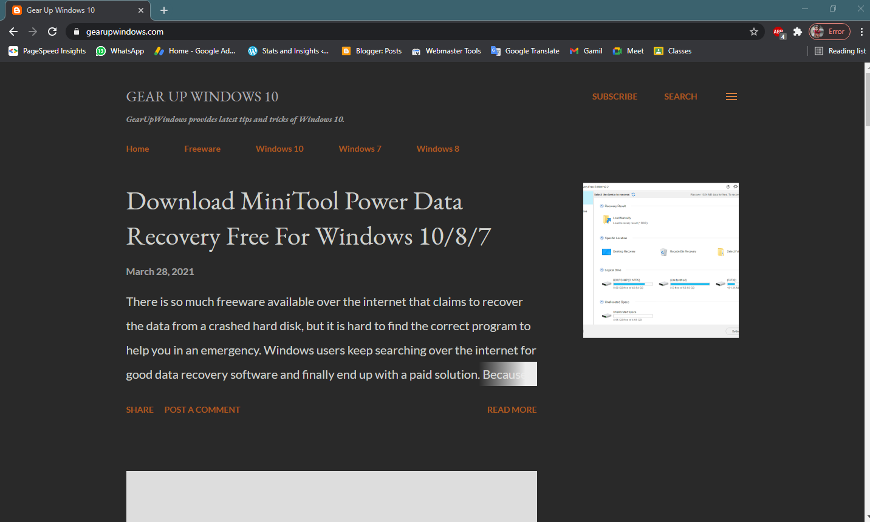870x522 pixels.
Task: Open the MiniTool screenshot thumbnail
Action: coord(661,260)
